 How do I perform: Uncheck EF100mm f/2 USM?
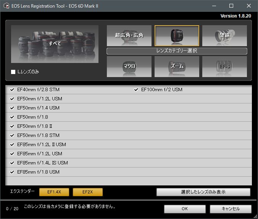tap(136, 90)
